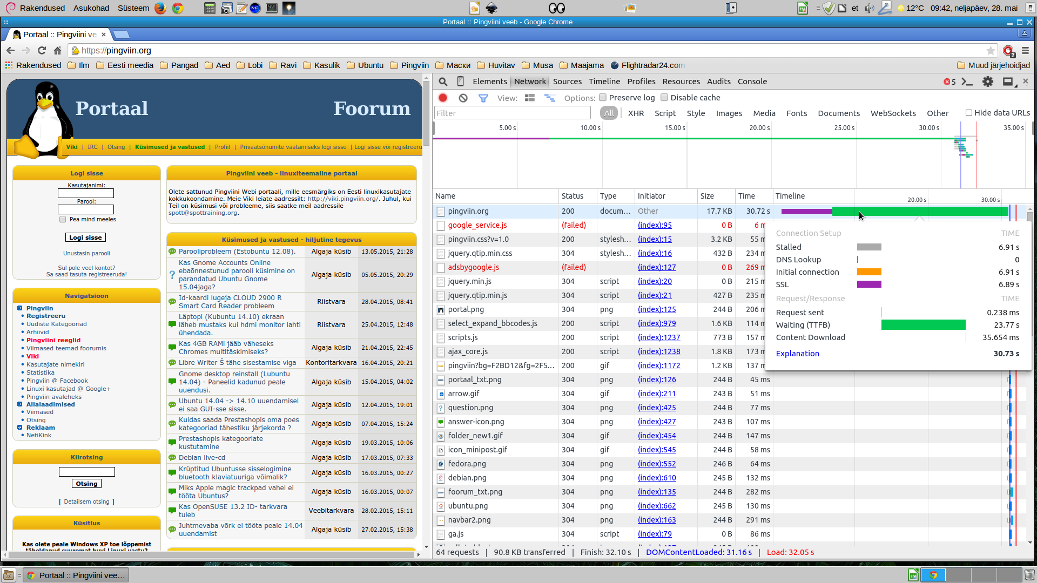Viewport: 1037px width, 583px height.
Task: Enable Preserve log checkbox
Action: [x=603, y=98]
